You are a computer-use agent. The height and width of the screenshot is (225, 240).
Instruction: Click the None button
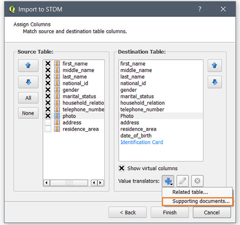tap(28, 113)
